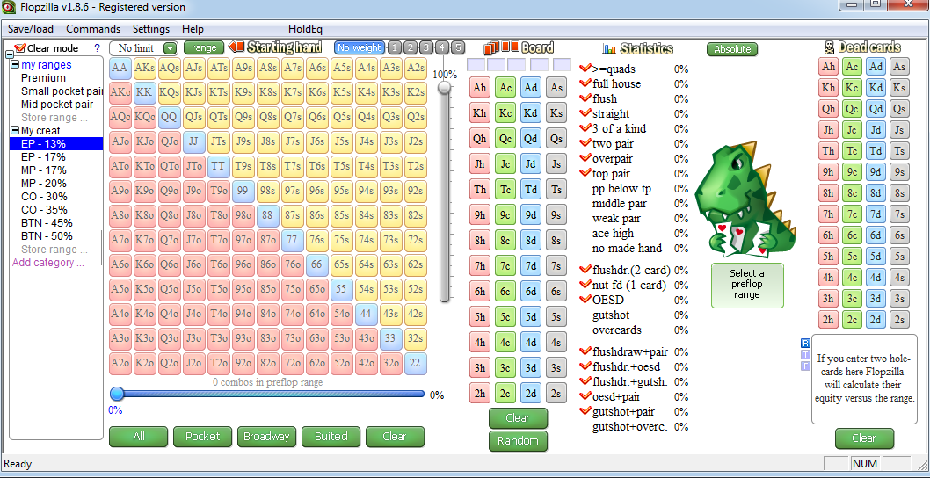Click the blue question mark help icon

click(98, 48)
